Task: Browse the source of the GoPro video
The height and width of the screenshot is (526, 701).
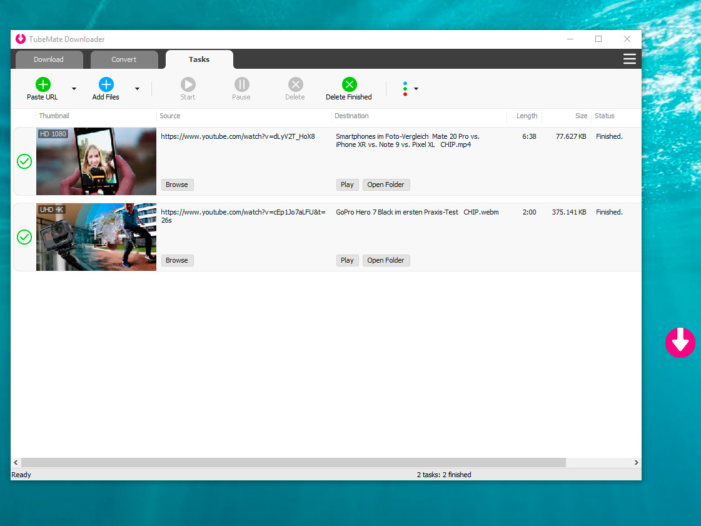Action: pyautogui.click(x=177, y=260)
